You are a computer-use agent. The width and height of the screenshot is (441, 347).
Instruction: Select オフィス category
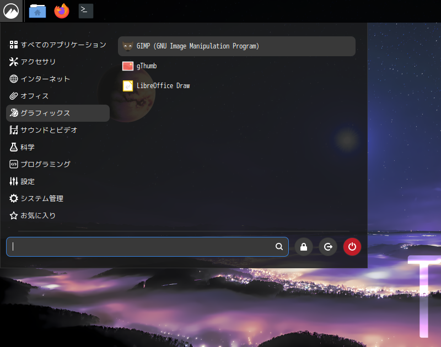[58, 96]
